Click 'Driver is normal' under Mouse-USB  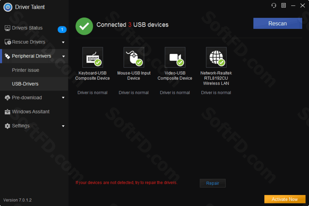(x=133, y=93)
